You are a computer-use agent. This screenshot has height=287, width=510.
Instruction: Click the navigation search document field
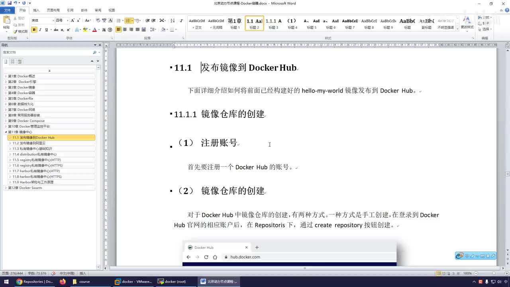pos(47,53)
